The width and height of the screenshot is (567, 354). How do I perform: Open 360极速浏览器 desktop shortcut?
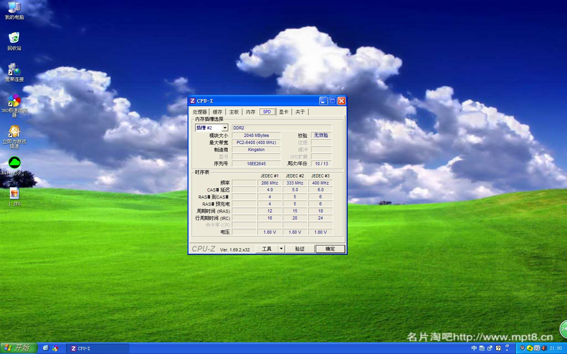click(14, 106)
